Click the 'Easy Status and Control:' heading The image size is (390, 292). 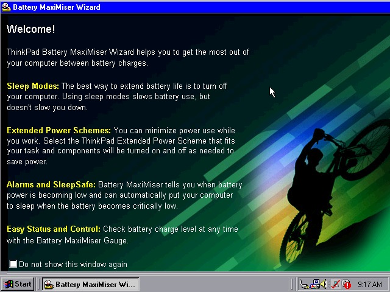(x=54, y=229)
